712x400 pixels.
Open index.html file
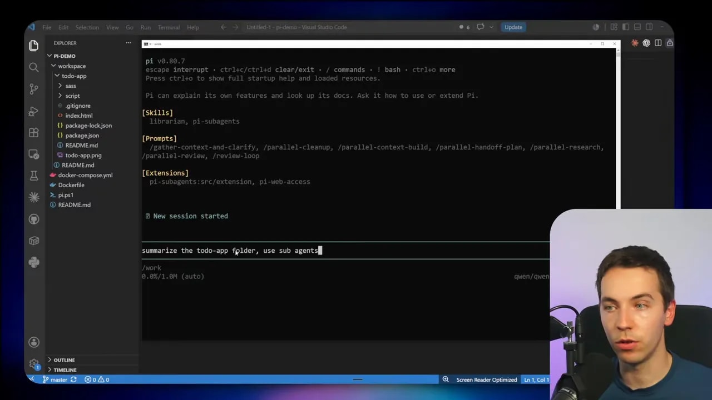pyautogui.click(x=79, y=116)
